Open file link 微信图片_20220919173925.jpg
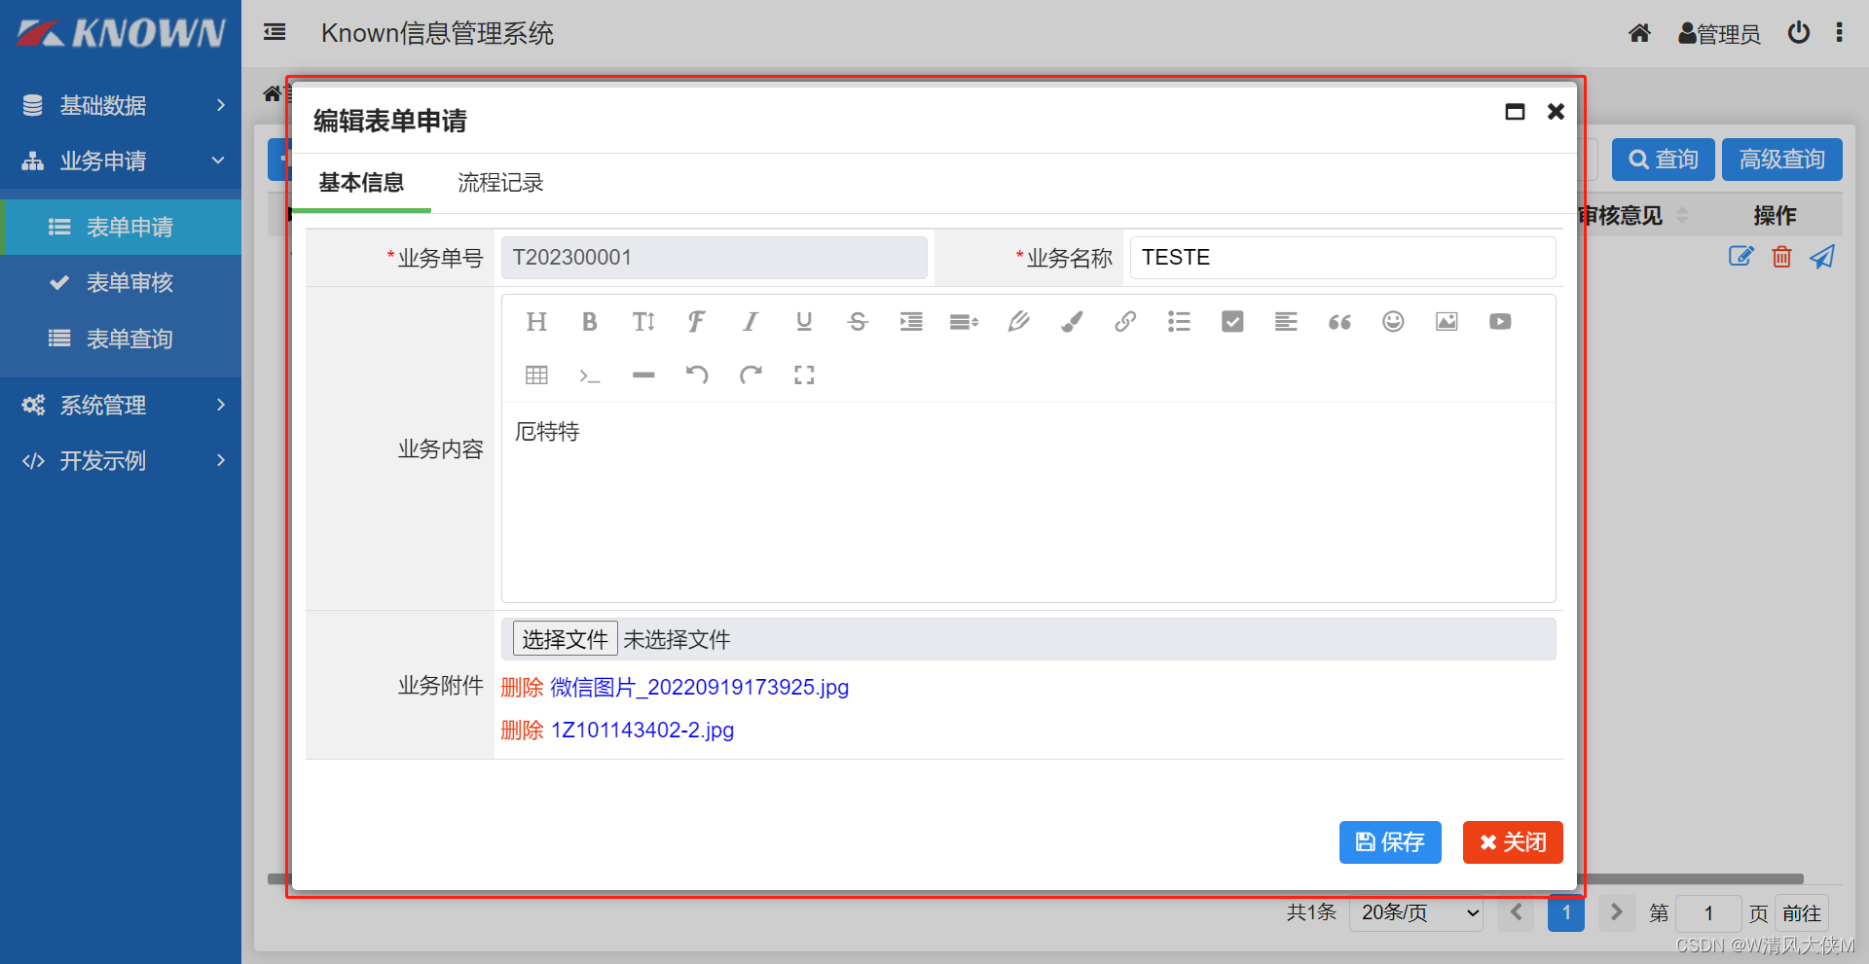1869x964 pixels. (700, 688)
